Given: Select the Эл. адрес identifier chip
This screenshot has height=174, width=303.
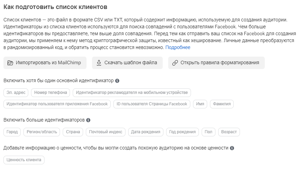Looking at the screenshot, I should [16, 93].
